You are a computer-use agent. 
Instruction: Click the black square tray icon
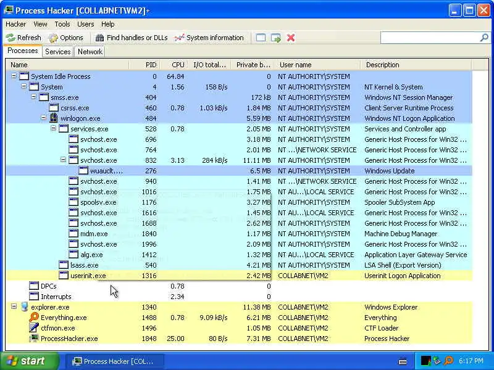click(425, 361)
